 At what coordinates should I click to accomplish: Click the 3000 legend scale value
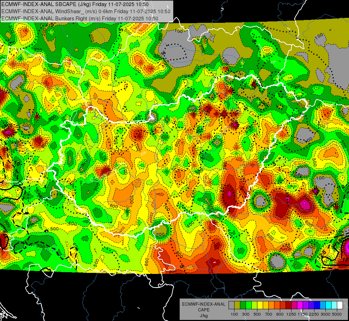(x=325, y=314)
